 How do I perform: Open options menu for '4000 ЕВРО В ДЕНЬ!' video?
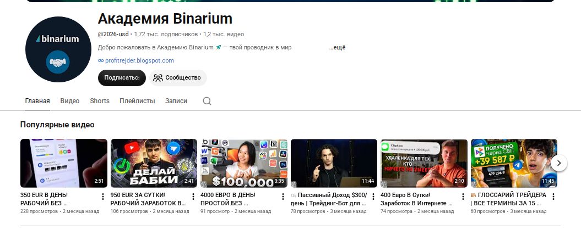click(x=283, y=197)
